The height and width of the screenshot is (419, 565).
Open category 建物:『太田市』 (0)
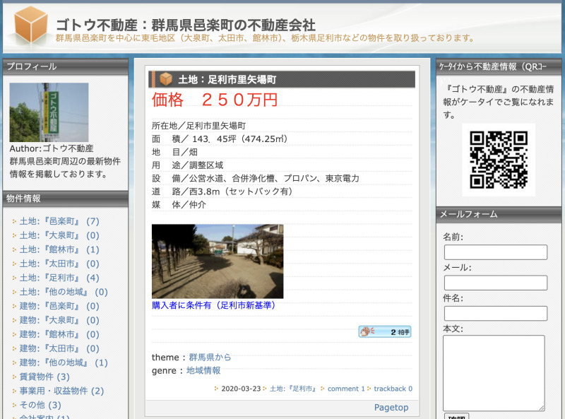point(59,348)
